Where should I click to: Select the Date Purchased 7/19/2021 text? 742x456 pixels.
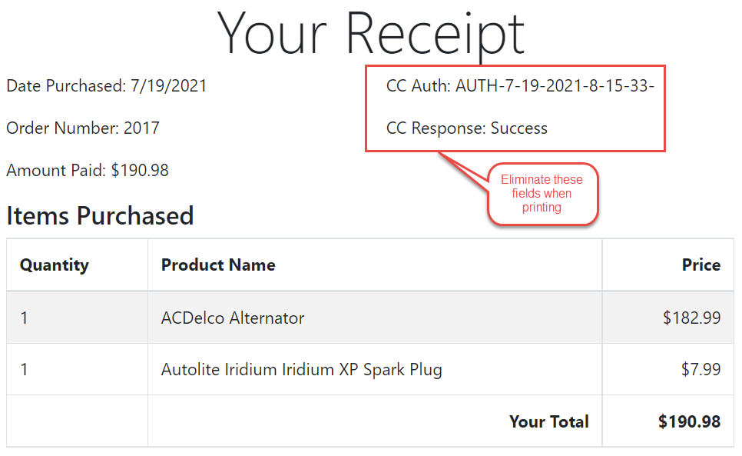(x=107, y=86)
